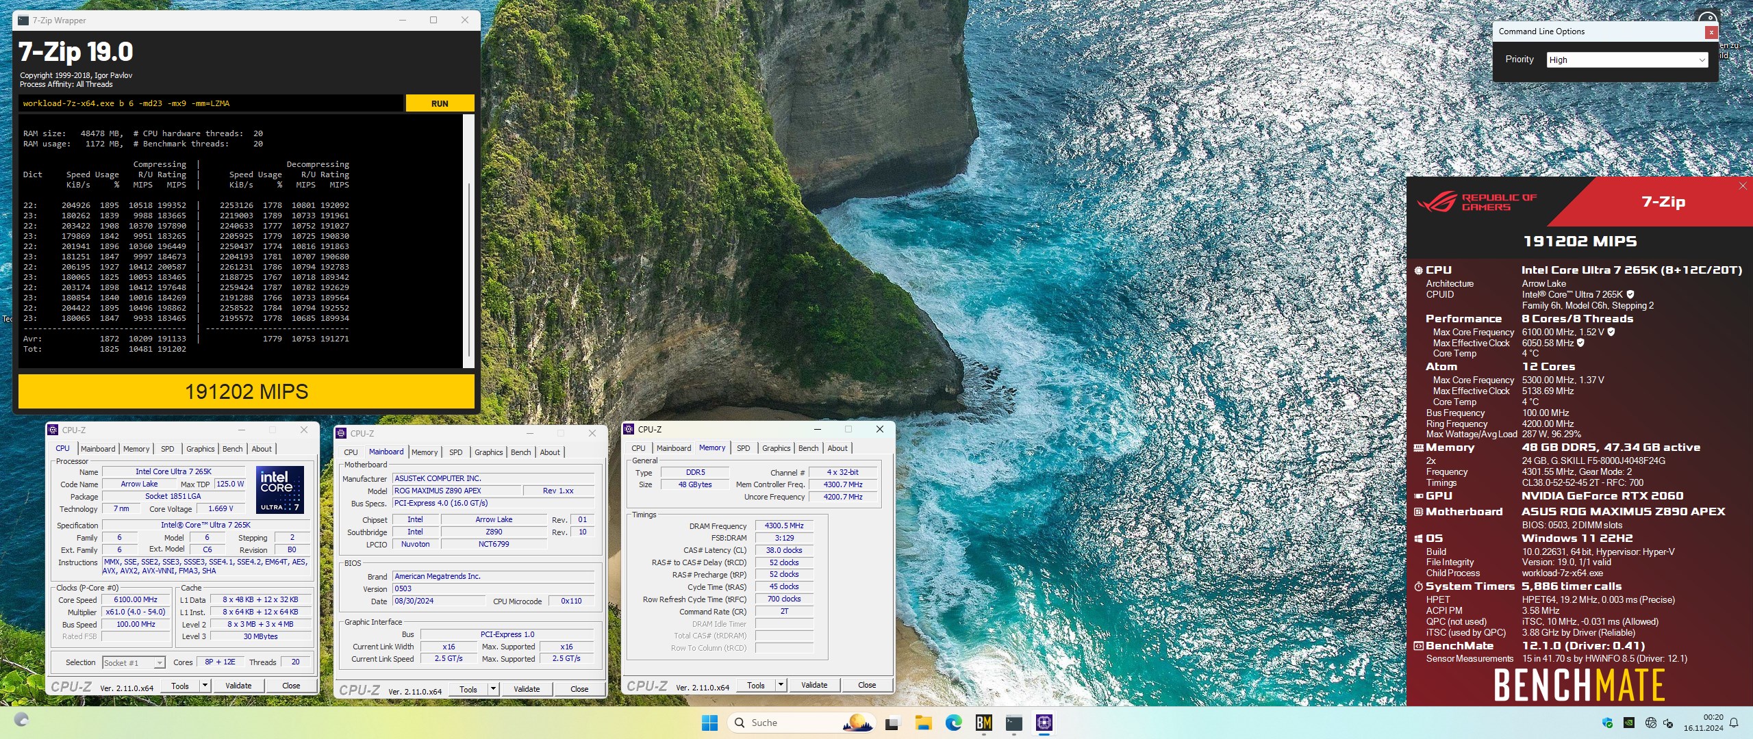The height and width of the screenshot is (739, 1753).
Task: Open the Priority dropdown set to High
Action: 1627,60
